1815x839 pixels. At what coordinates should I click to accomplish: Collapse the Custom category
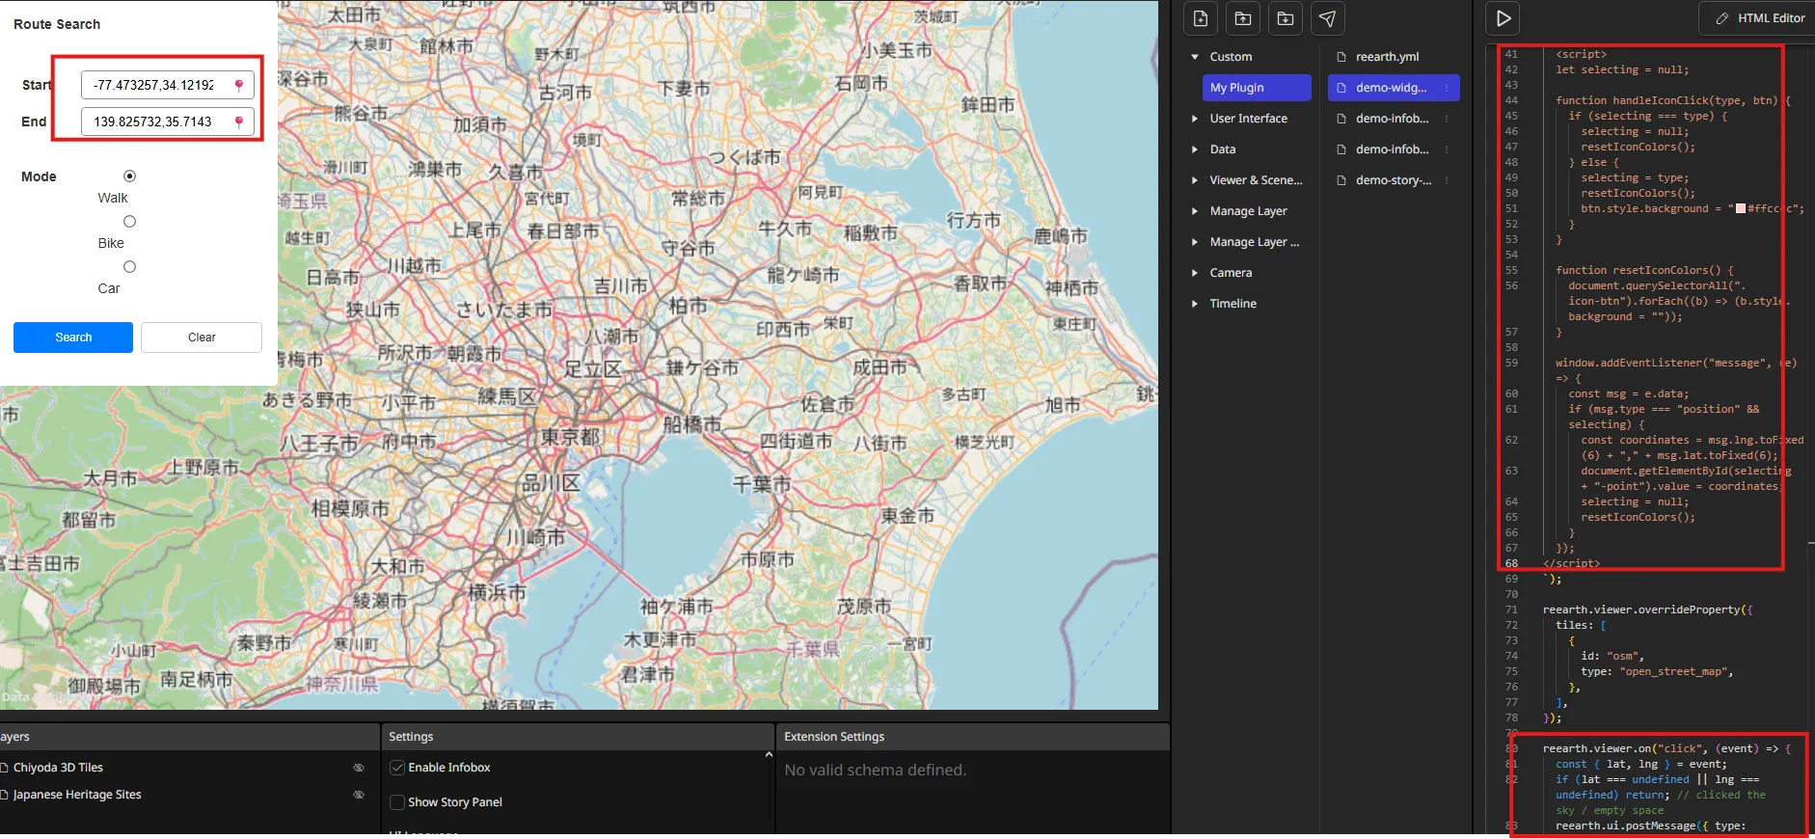pos(1195,57)
